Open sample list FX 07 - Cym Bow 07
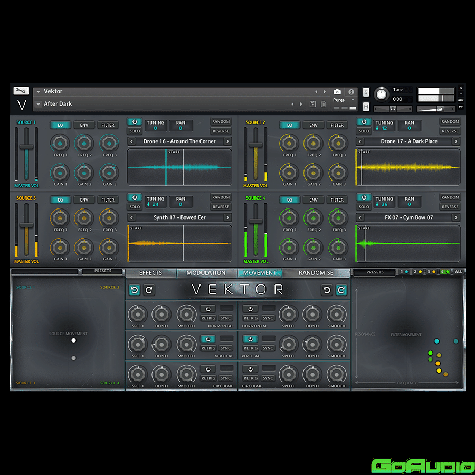475x475 pixels. pyautogui.click(x=409, y=217)
